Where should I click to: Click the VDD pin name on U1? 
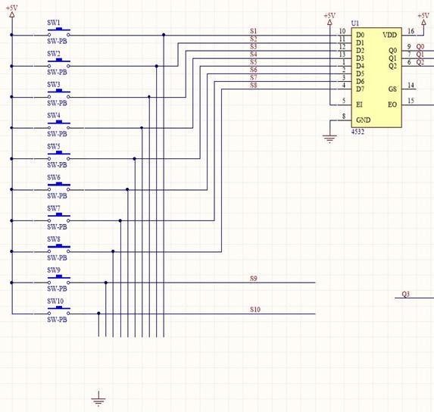tap(390, 35)
